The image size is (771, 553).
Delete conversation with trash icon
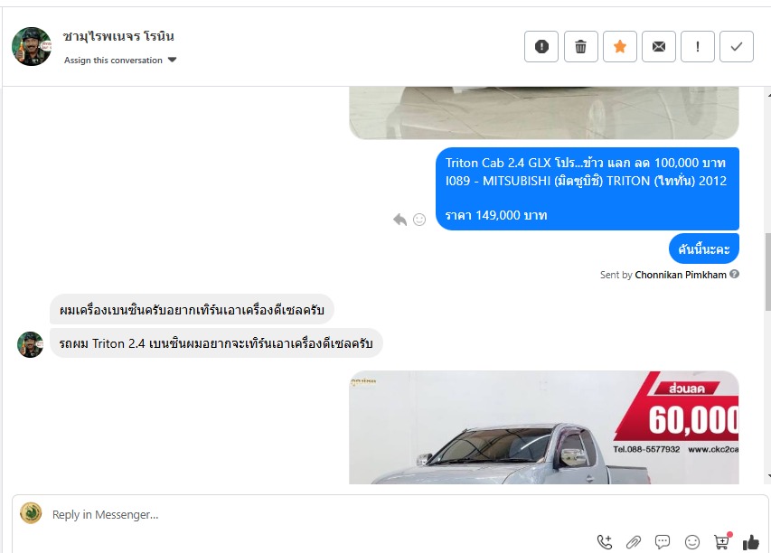click(x=580, y=47)
